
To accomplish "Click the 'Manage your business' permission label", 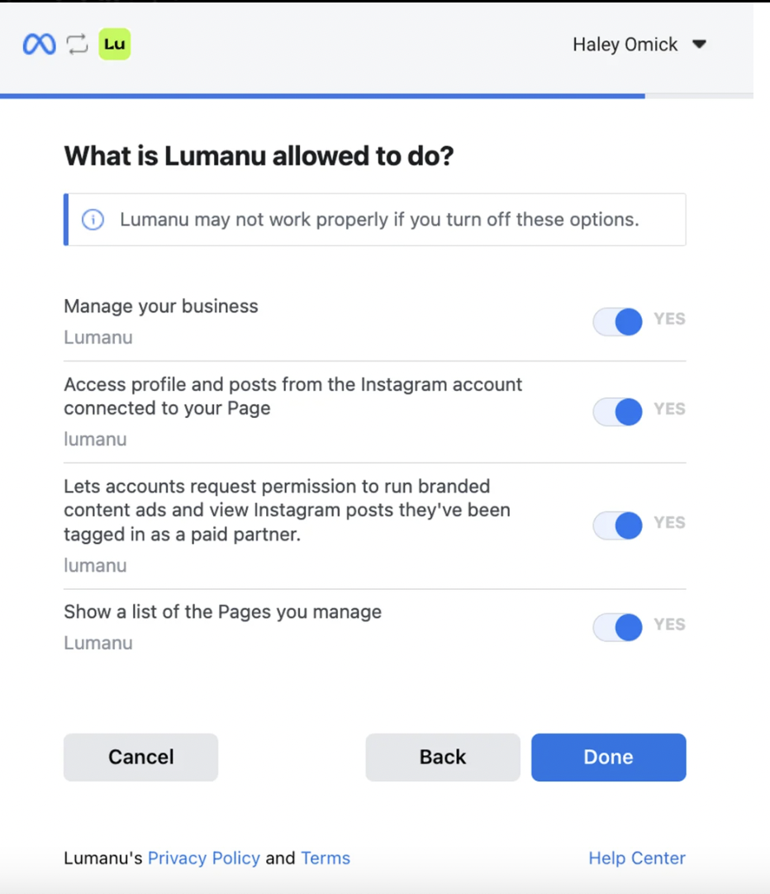I will click(161, 307).
